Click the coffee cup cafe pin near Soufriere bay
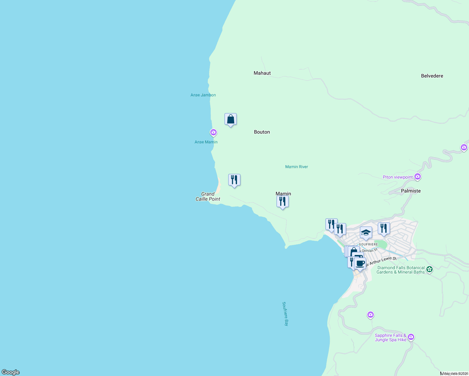Viewport: 469px width, 376px height. (360, 263)
